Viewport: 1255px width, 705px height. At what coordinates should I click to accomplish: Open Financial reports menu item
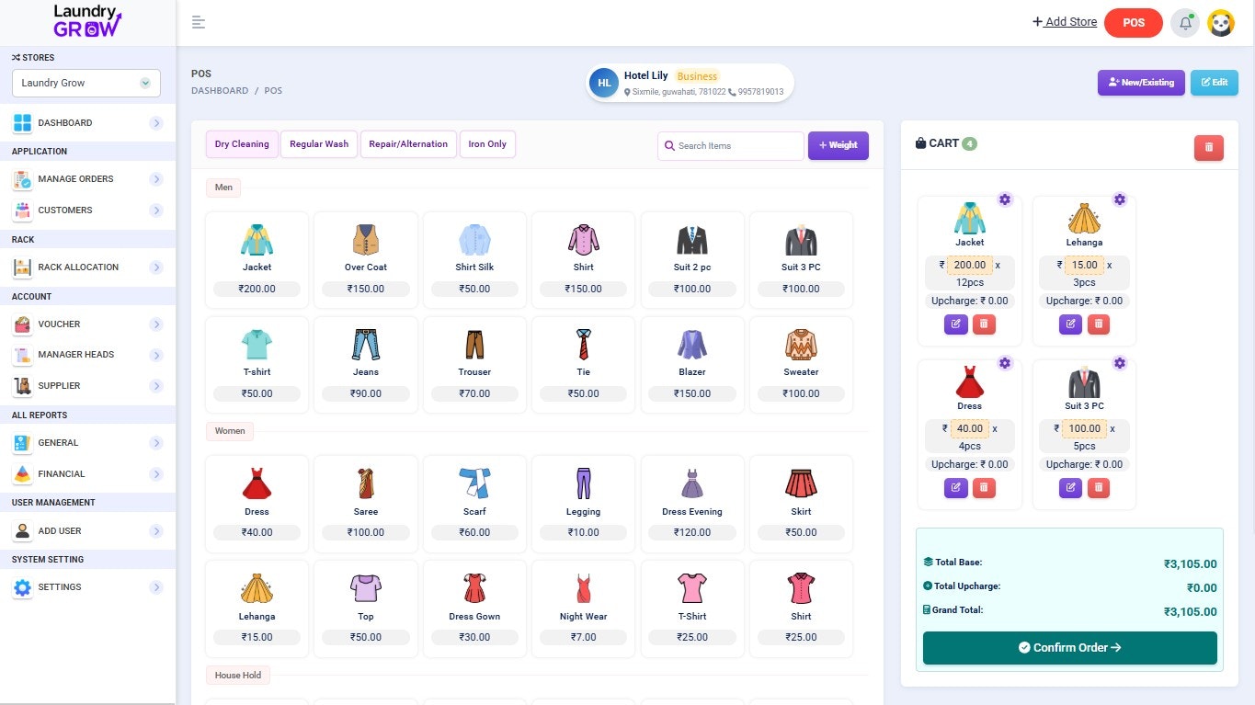coord(87,474)
